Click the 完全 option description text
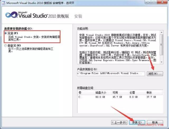 pyautogui.click(x=34, y=38)
